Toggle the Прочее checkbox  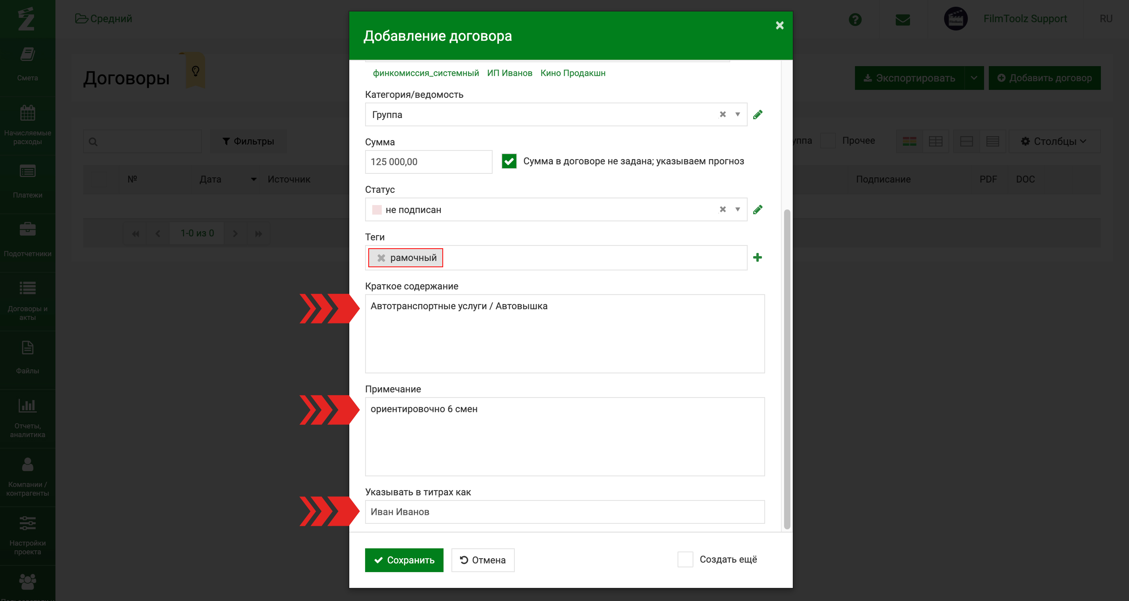coord(828,141)
